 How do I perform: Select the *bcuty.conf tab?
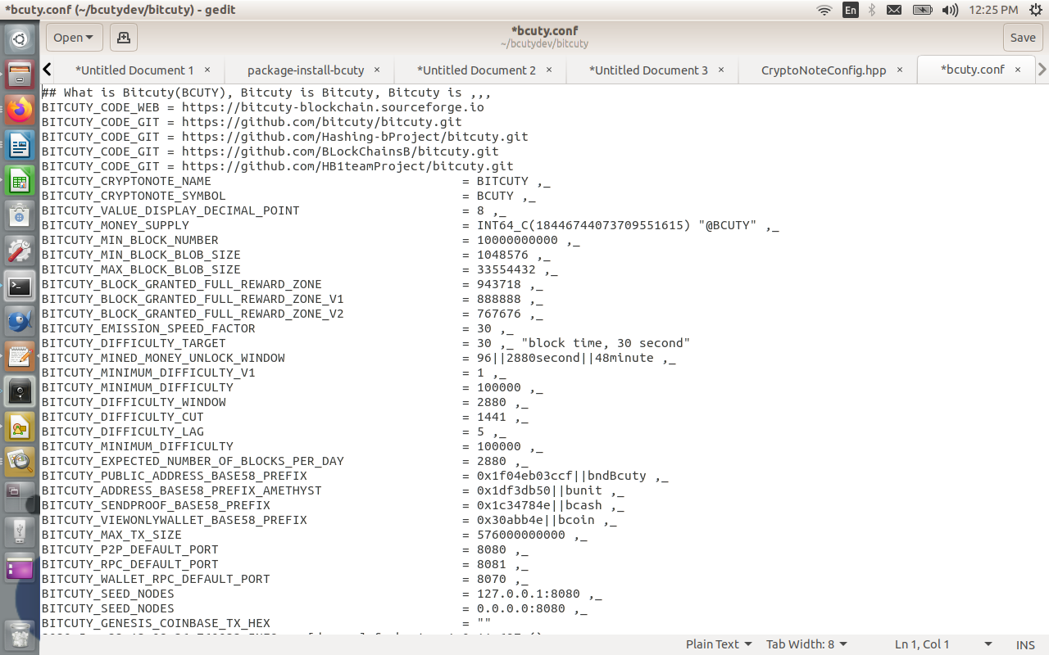pyautogui.click(x=972, y=70)
